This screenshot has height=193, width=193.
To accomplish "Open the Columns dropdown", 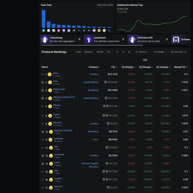I will tap(142, 52).
